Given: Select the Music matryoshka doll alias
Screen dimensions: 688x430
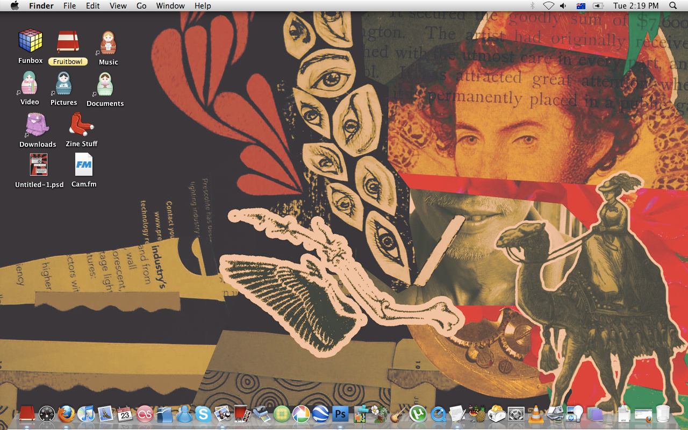Looking at the screenshot, I should pyautogui.click(x=108, y=43).
